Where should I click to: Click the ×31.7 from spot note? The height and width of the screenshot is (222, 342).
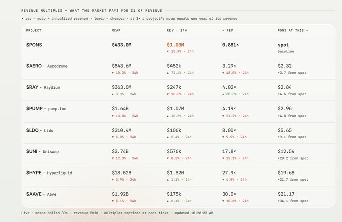(293, 180)
